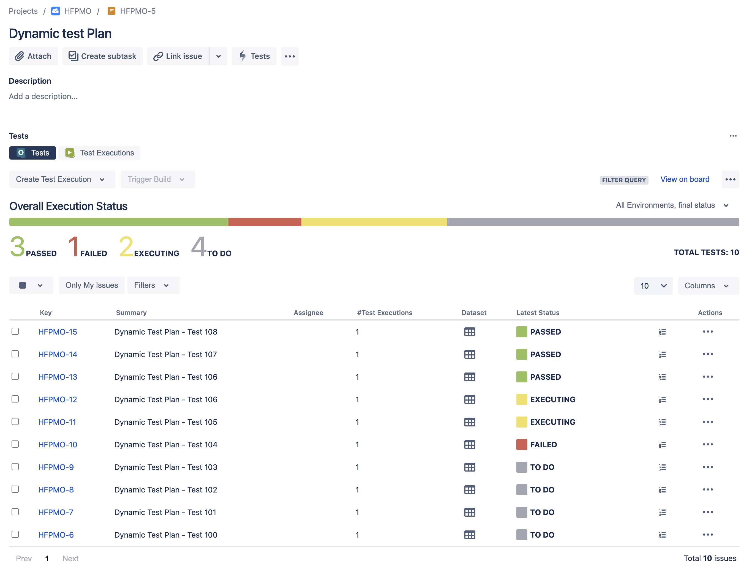Image resolution: width=752 pixels, height=575 pixels.
Task: Open dataset icon for HFPMO-9
Action: pos(470,467)
